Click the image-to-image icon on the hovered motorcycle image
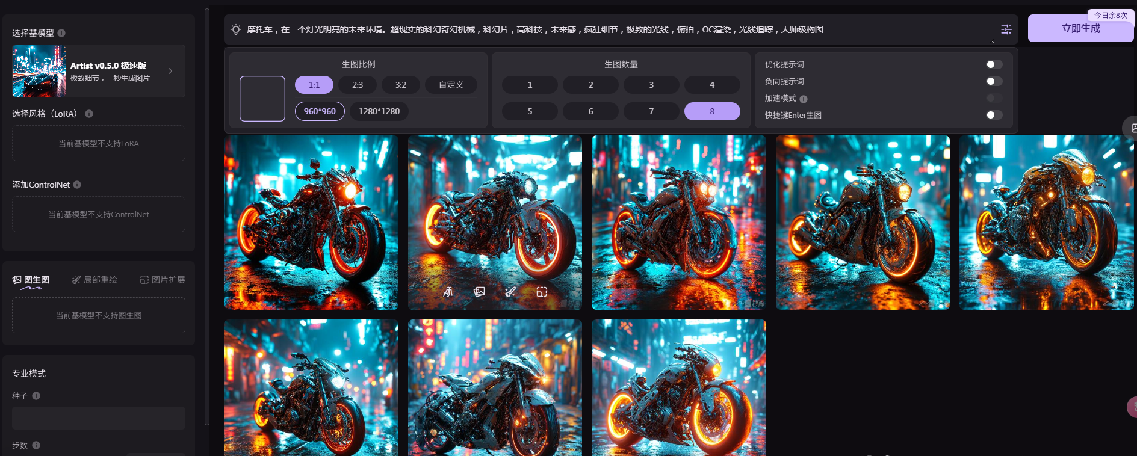The image size is (1137, 456). [x=479, y=292]
